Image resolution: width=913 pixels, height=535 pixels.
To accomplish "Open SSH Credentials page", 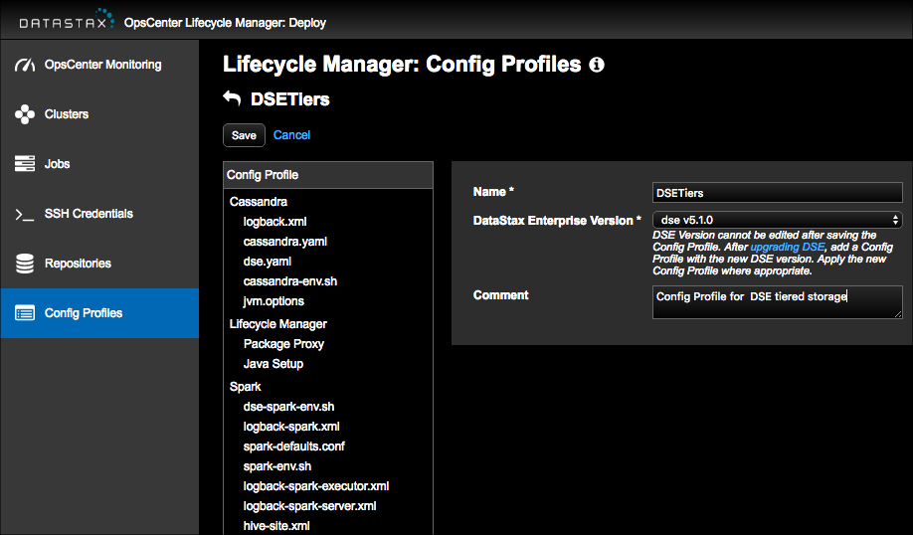I will click(99, 214).
